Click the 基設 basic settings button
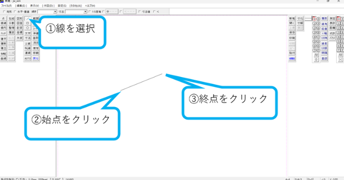 (324, 59)
